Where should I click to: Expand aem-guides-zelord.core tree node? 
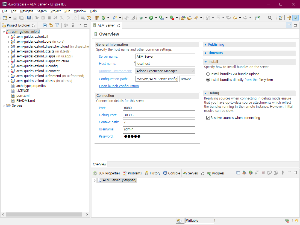click(x=8, y=42)
